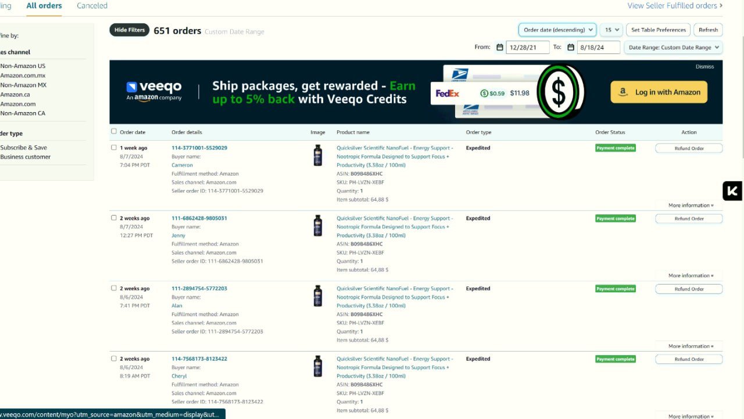Click the From date field 12/28/21
This screenshot has width=744, height=419.
pos(528,48)
